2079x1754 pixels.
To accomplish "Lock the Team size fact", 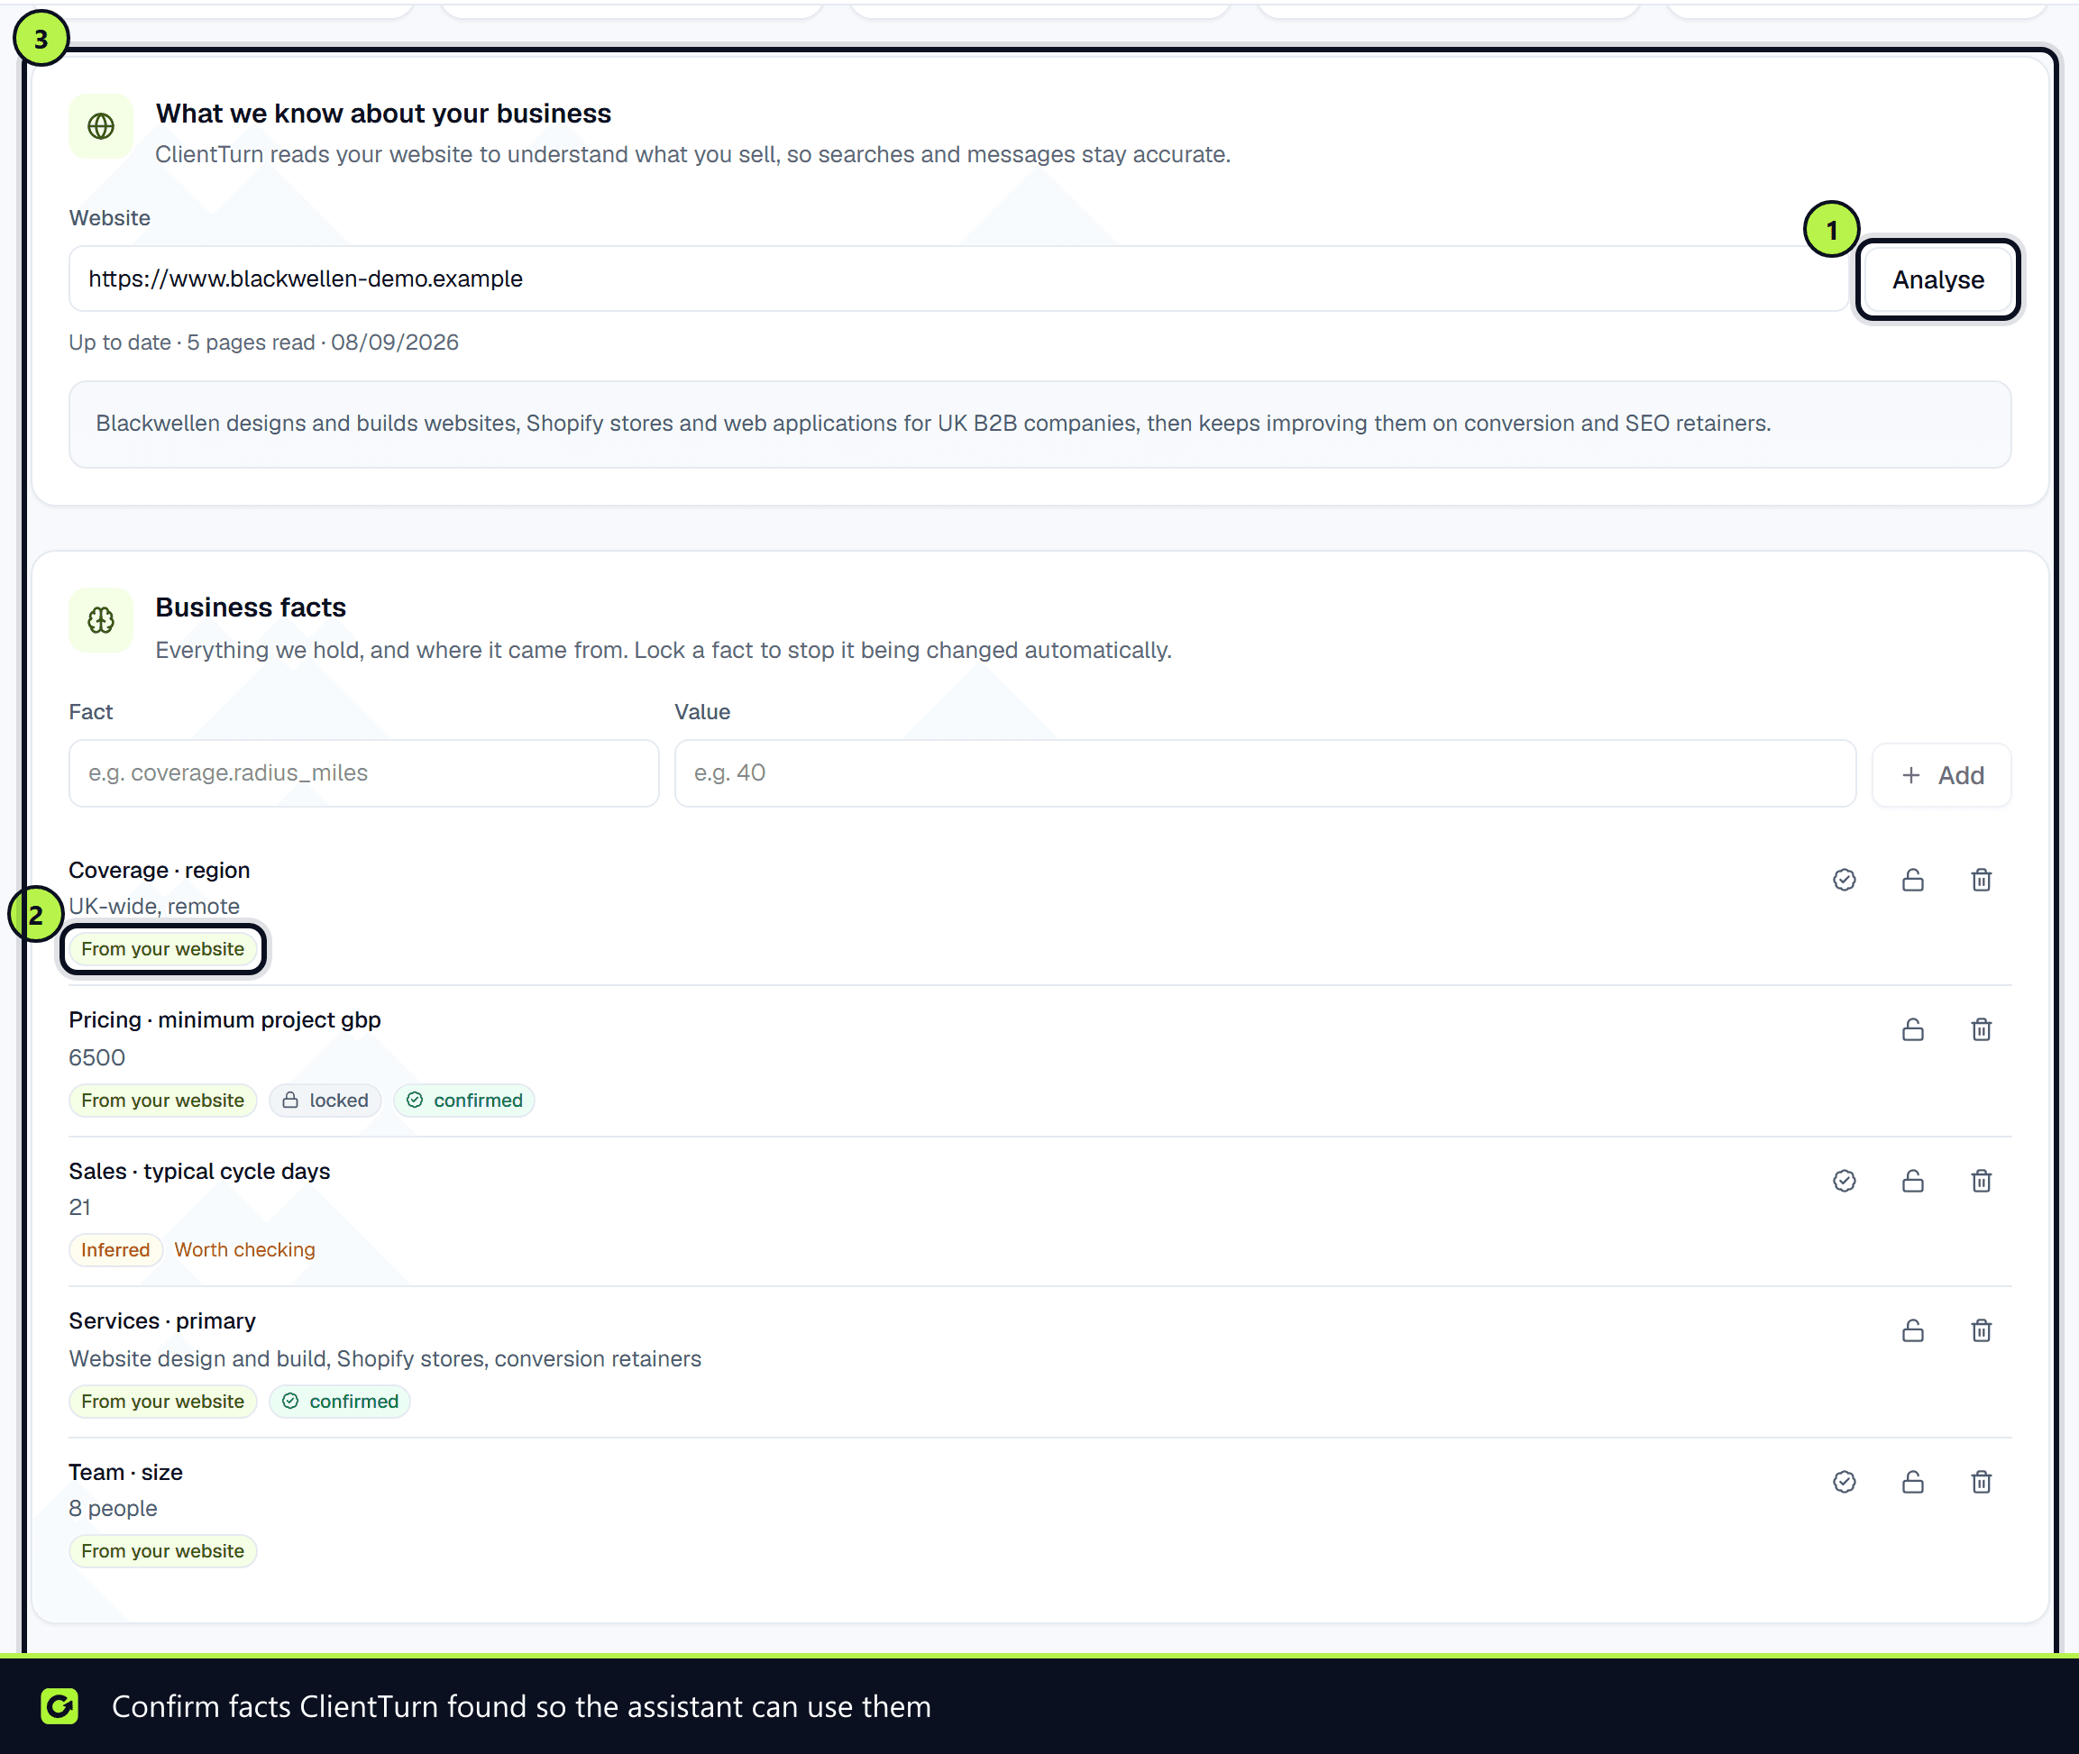I will click(x=1913, y=1482).
